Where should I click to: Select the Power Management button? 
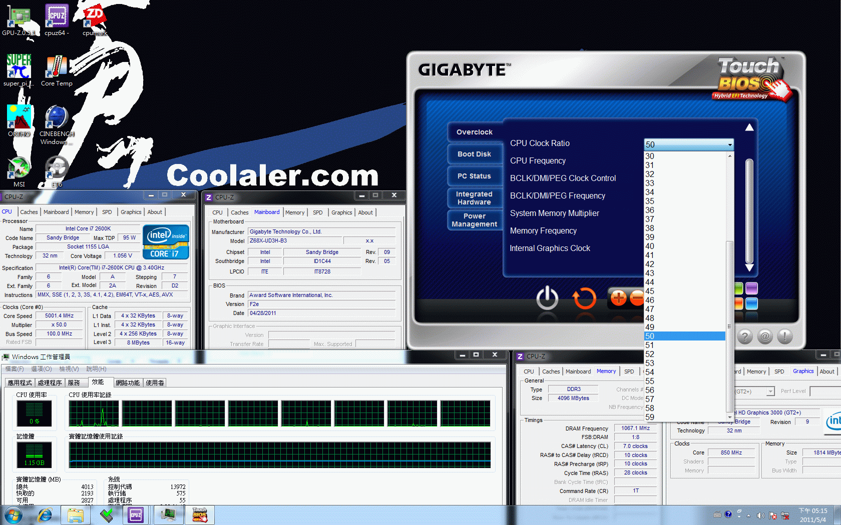point(474,220)
